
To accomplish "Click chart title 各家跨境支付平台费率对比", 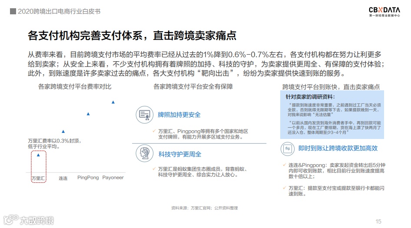I will point(75,86).
